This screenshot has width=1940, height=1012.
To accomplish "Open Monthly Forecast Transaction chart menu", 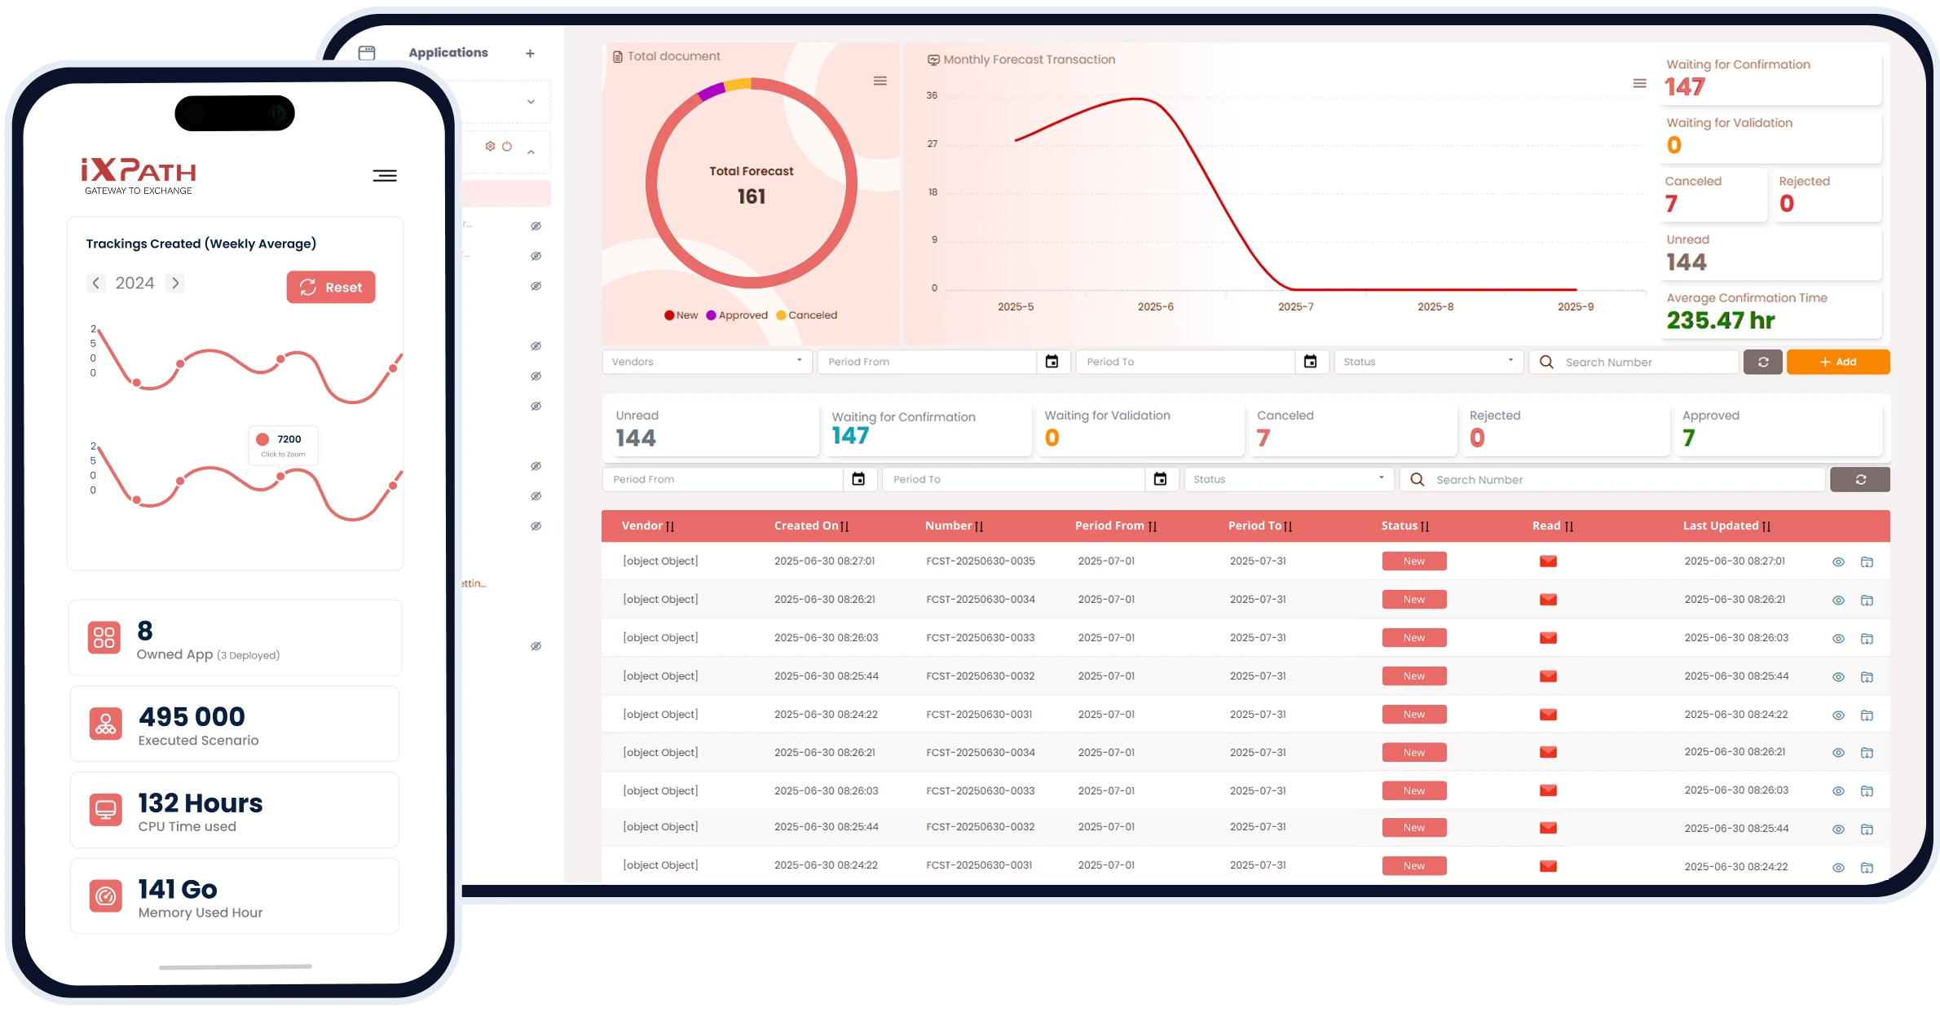I will (x=1639, y=83).
